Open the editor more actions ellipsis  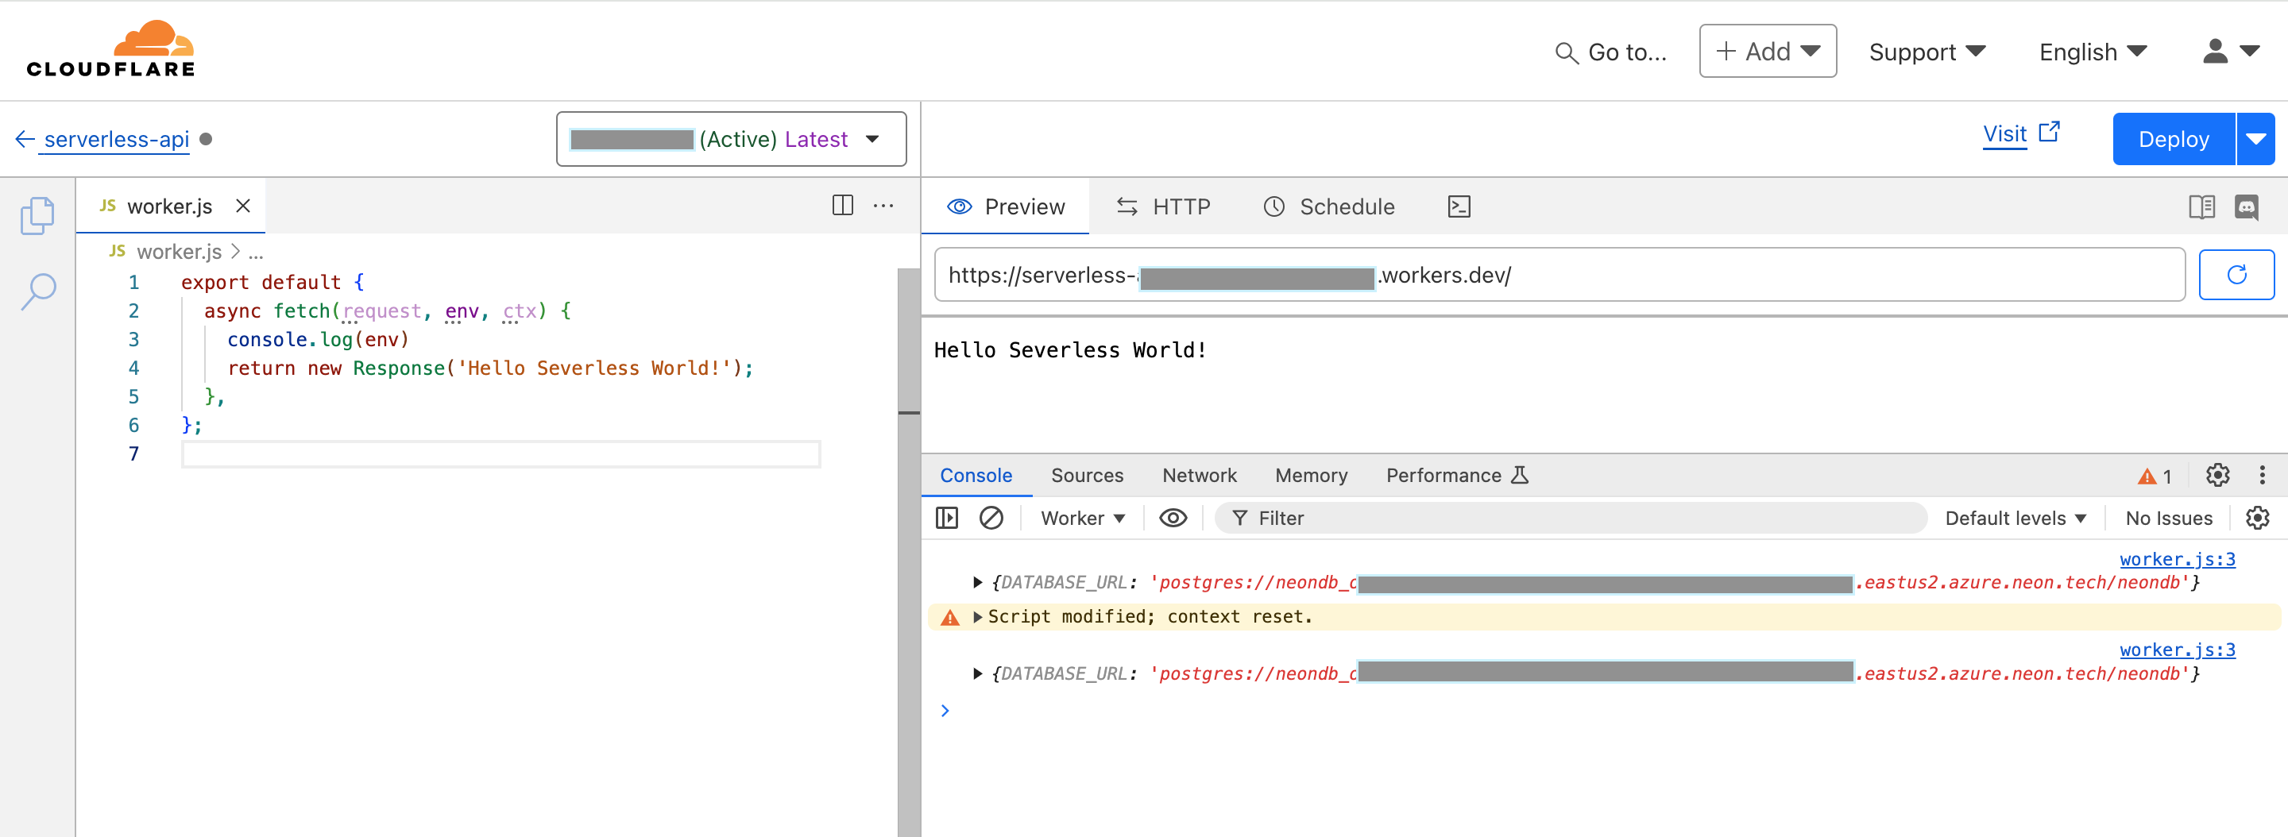tap(883, 206)
